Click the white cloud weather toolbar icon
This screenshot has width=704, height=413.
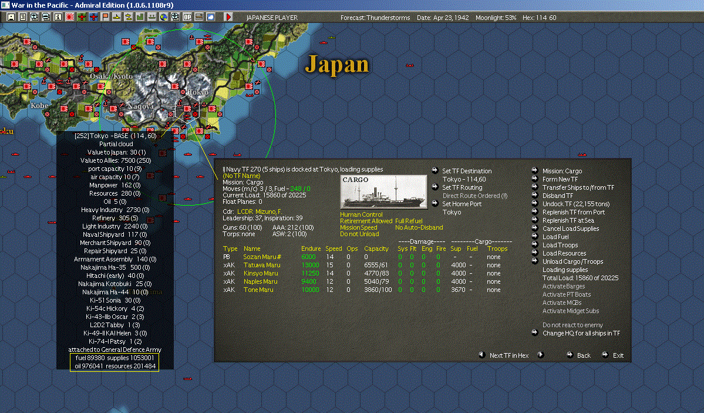tap(211, 17)
